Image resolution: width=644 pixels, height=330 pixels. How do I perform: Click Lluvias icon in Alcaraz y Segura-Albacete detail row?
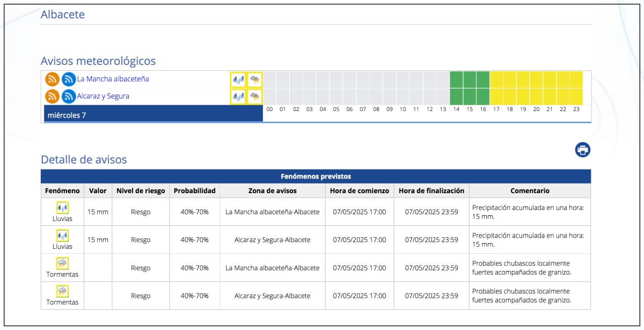(x=62, y=235)
